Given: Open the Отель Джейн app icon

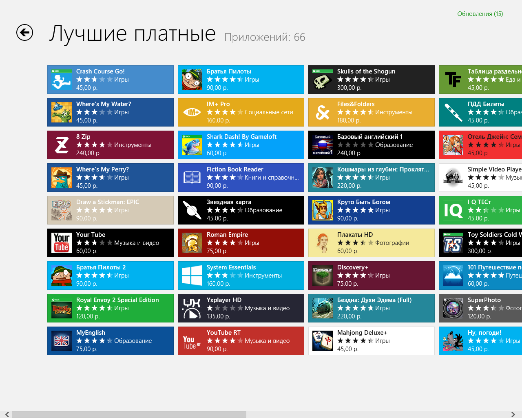Looking at the screenshot, I should tap(453, 145).
